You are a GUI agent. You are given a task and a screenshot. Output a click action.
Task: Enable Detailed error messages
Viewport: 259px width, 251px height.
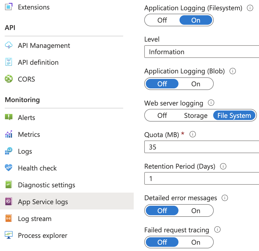[x=196, y=211]
